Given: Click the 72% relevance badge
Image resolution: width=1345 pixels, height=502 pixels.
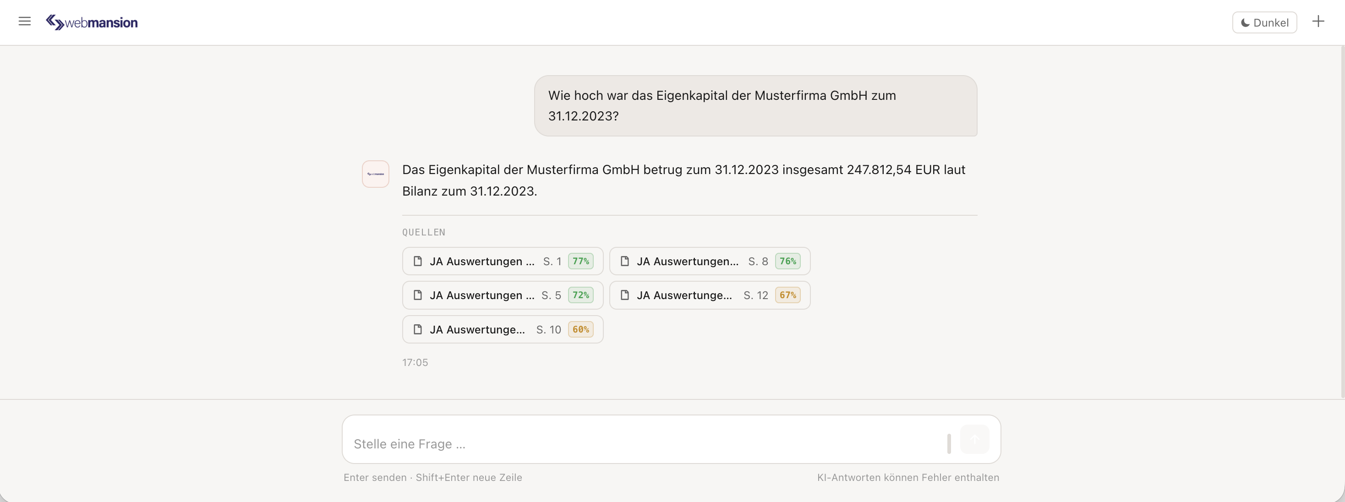Looking at the screenshot, I should pos(580,295).
